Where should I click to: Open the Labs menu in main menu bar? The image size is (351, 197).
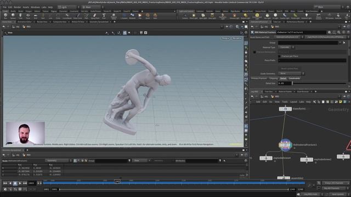click(x=44, y=7)
